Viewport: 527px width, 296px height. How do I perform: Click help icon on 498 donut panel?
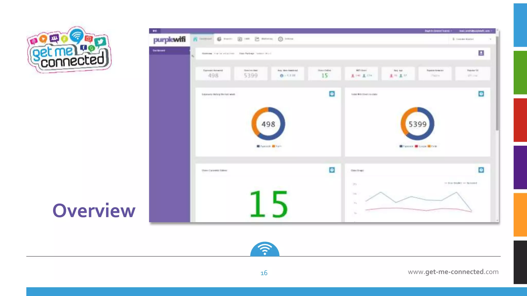[332, 94]
